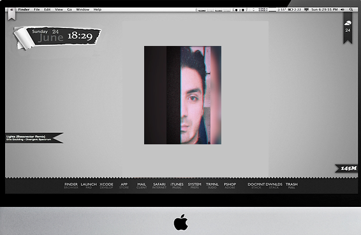The width and height of the screenshot is (361, 235).
Task: Click the Sunday 24 June date widget
Action: (x=47, y=36)
